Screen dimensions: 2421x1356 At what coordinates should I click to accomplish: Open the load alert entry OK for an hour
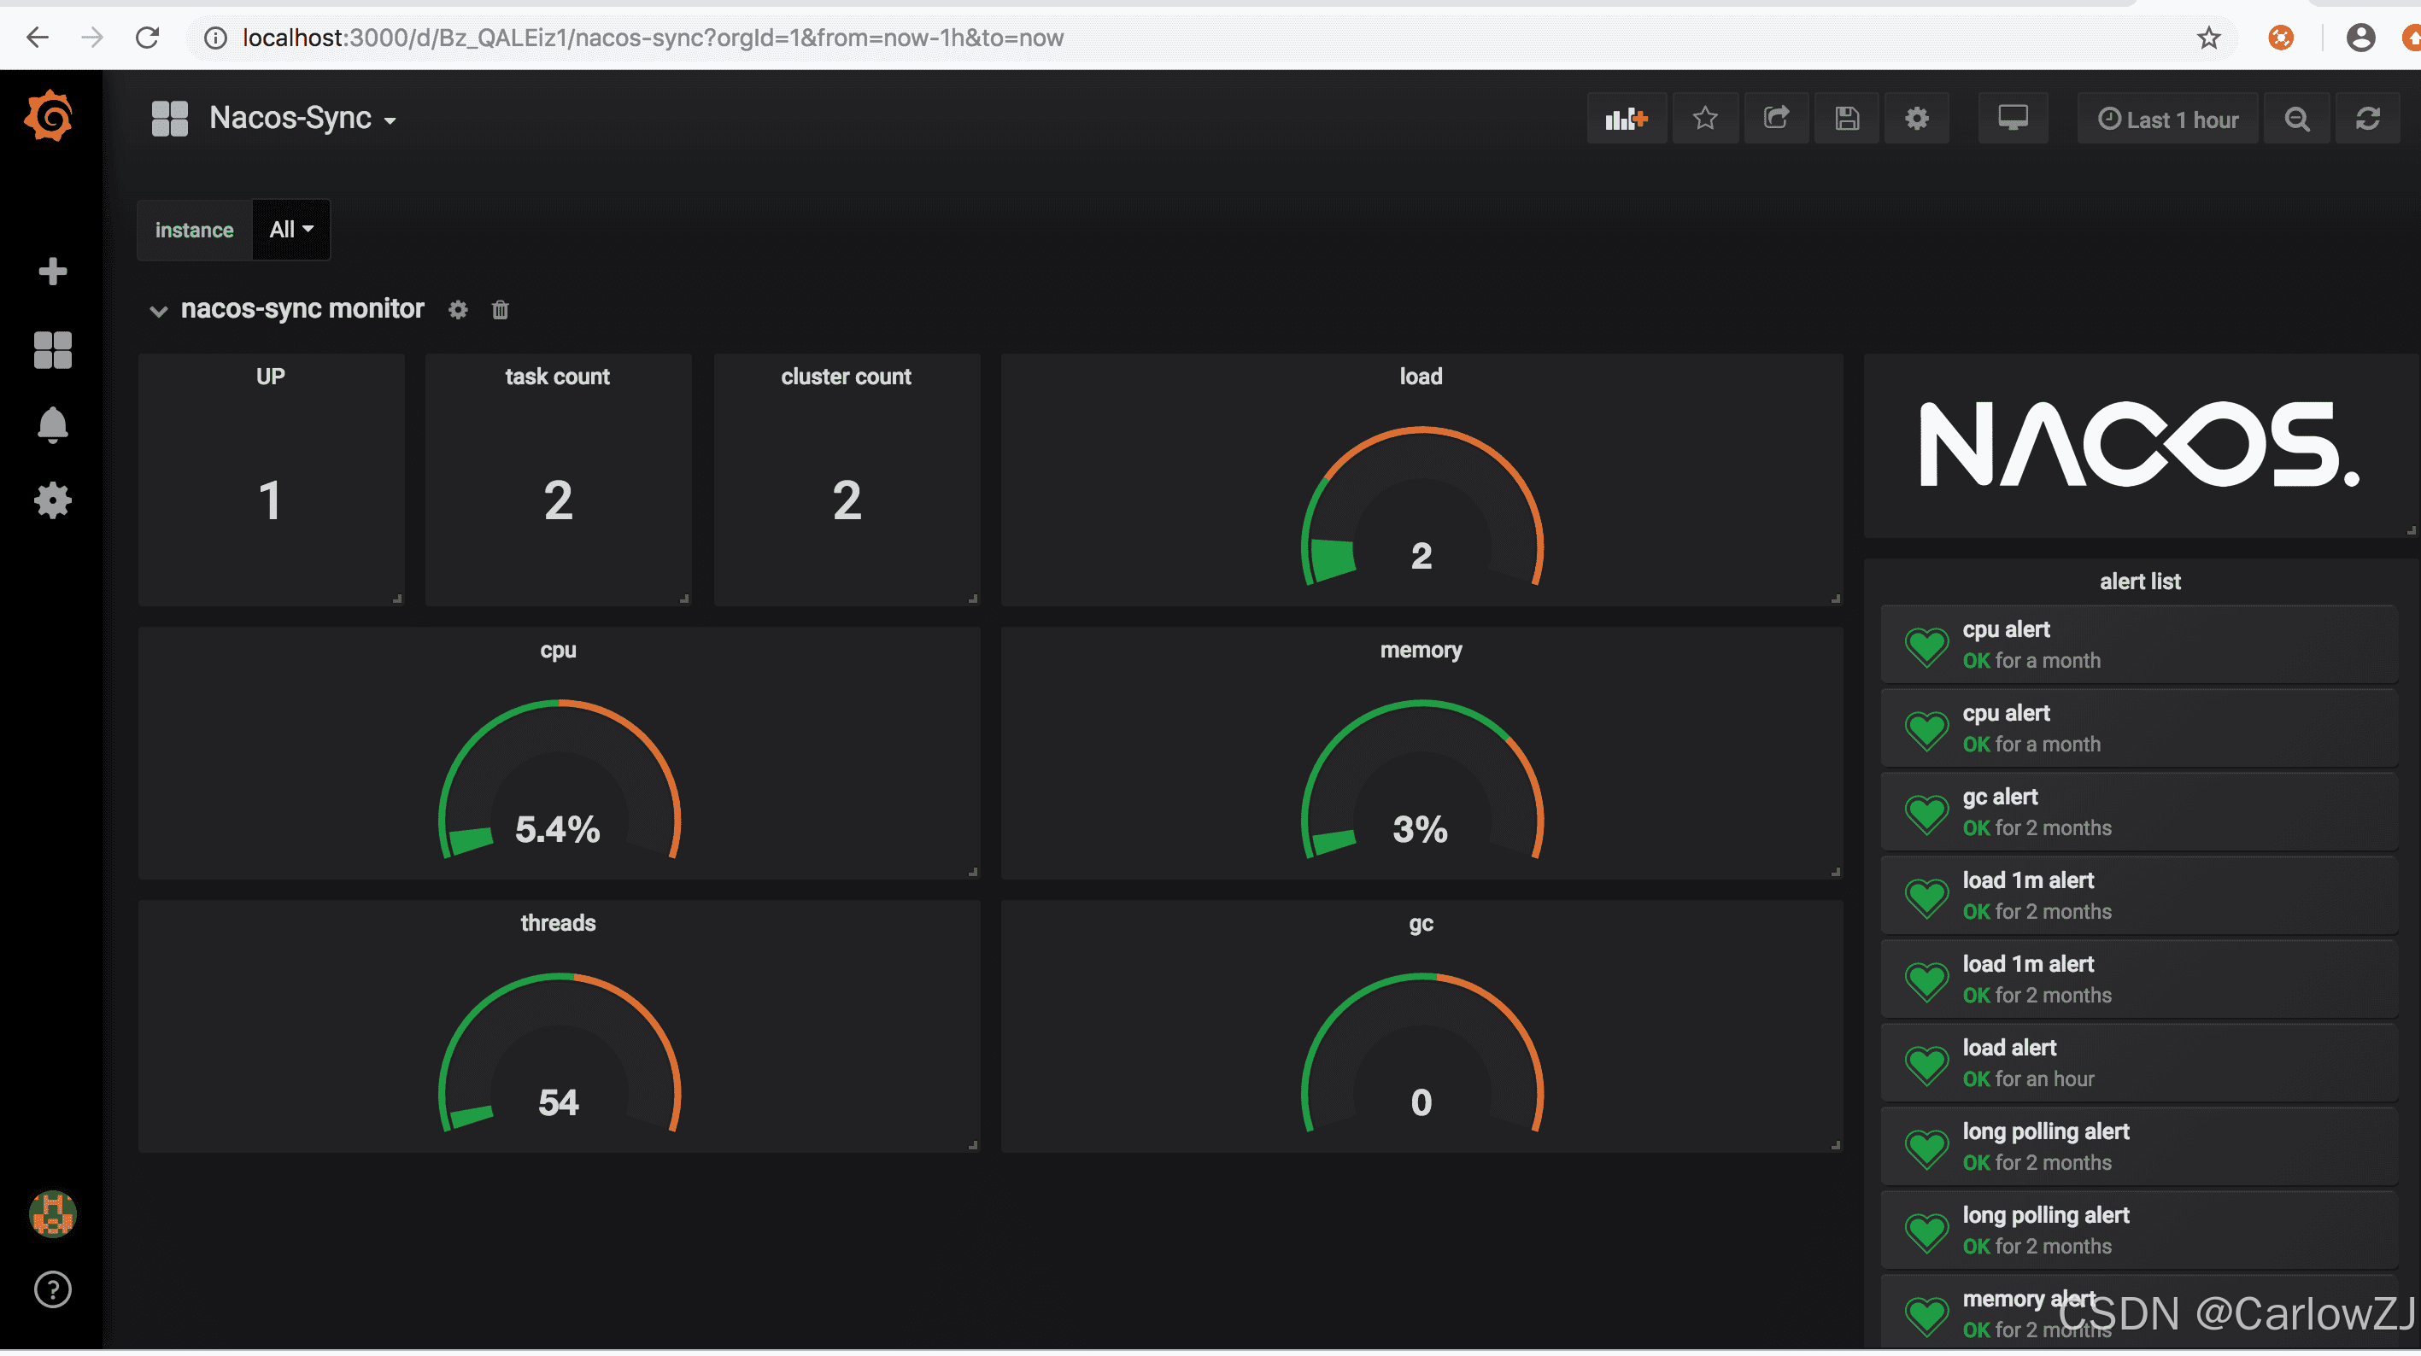point(2009,1048)
